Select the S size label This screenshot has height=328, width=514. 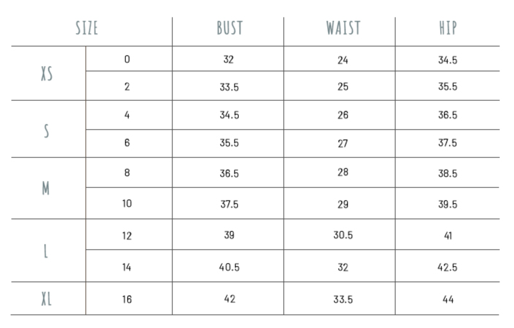[46, 131]
